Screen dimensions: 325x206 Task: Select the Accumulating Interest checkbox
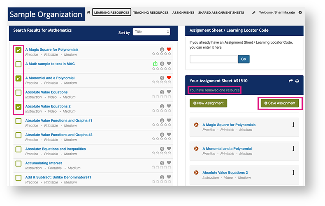[x=19, y=164]
